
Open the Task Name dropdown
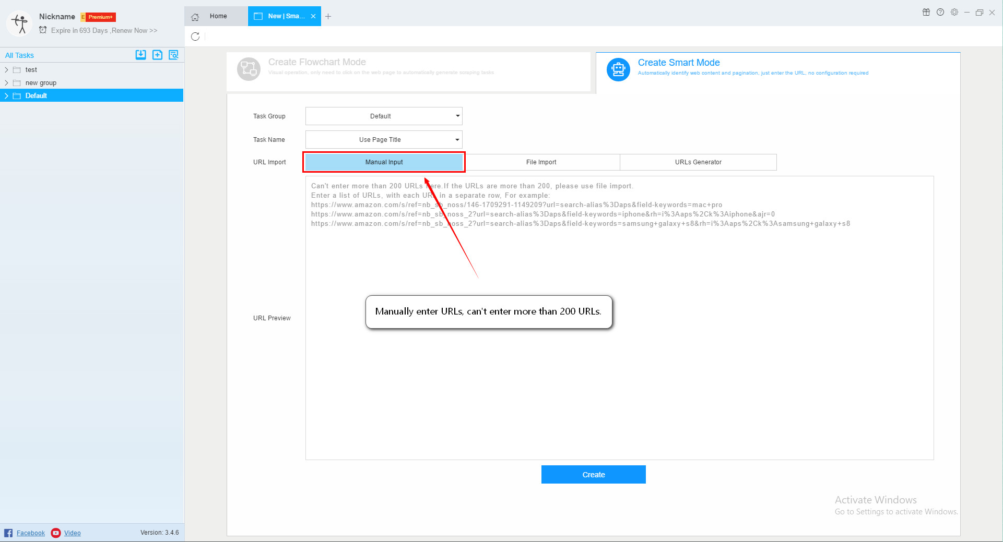pos(384,139)
